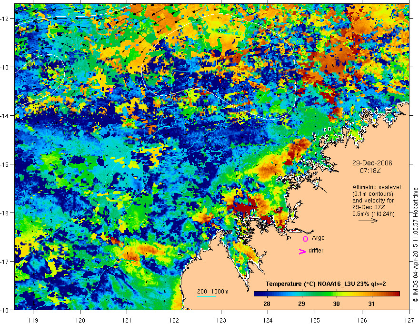The image size is (419, 324).
Task: Click the dark red end of colorbar
Action: 397,294
